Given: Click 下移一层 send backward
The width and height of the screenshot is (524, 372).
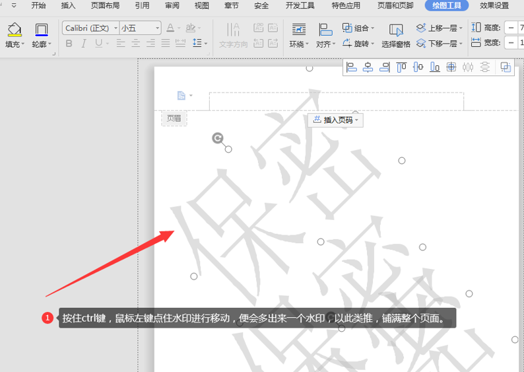Looking at the screenshot, I should [439, 44].
